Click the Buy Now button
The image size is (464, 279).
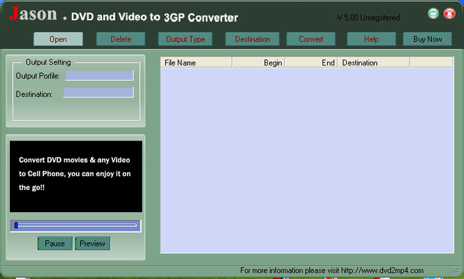427,39
